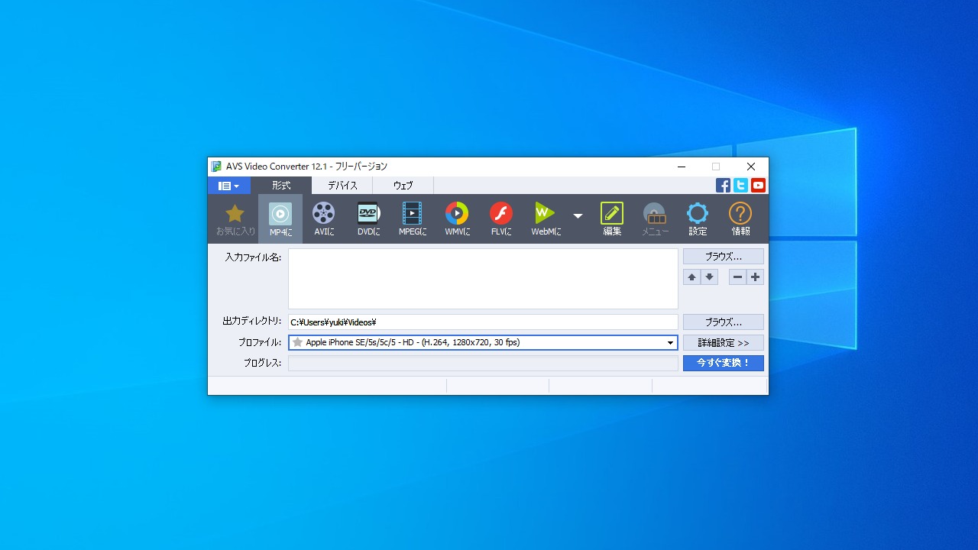The image size is (978, 550).
Task: Close the AVS Video Converter window
Action: tap(751, 167)
